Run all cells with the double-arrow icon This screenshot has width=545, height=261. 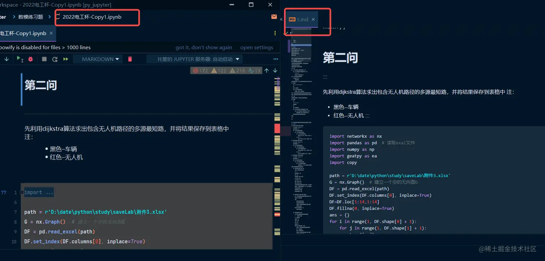(x=65, y=59)
